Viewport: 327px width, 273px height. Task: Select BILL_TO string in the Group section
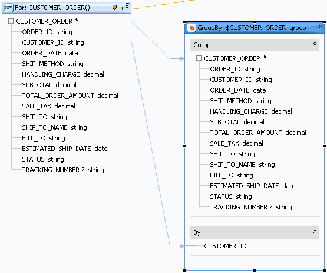232,175
